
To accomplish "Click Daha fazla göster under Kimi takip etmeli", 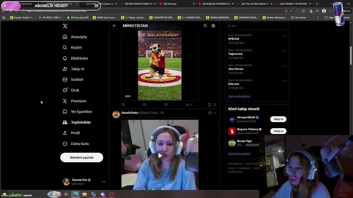I will point(239,154).
